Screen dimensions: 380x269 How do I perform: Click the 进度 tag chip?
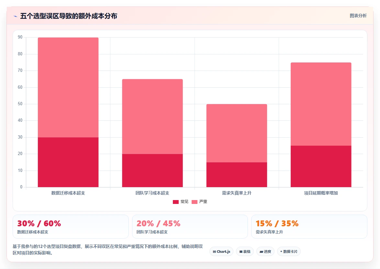(265, 252)
